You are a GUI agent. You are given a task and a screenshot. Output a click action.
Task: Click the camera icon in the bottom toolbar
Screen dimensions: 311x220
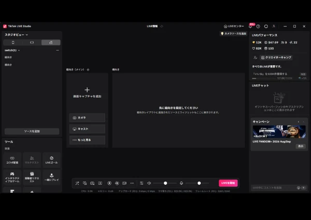tap(92, 183)
